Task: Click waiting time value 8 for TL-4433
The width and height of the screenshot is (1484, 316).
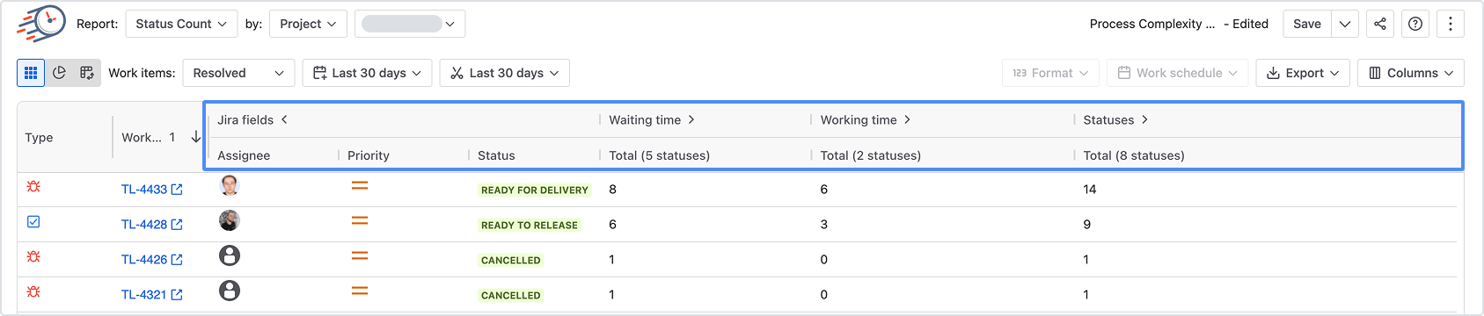Action: (612, 190)
